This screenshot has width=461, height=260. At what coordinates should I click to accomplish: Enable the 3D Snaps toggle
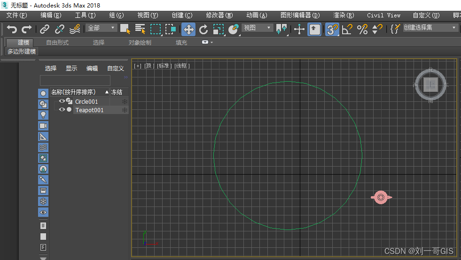pyautogui.click(x=332, y=30)
